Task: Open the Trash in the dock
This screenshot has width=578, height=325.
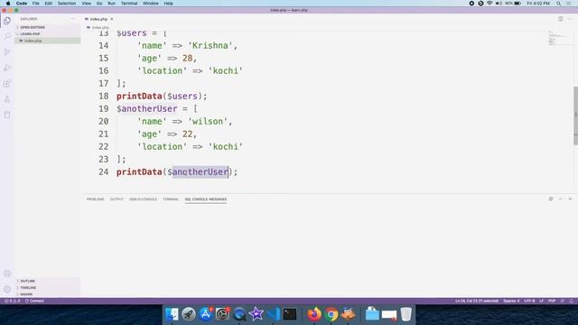Action: pyautogui.click(x=406, y=314)
